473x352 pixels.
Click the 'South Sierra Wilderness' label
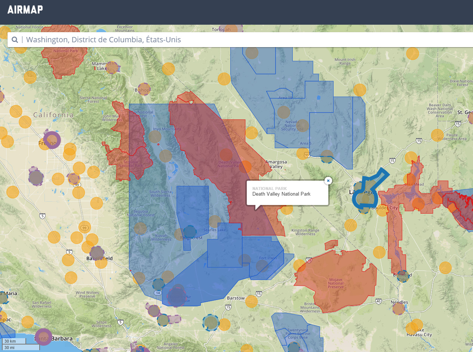(160, 193)
